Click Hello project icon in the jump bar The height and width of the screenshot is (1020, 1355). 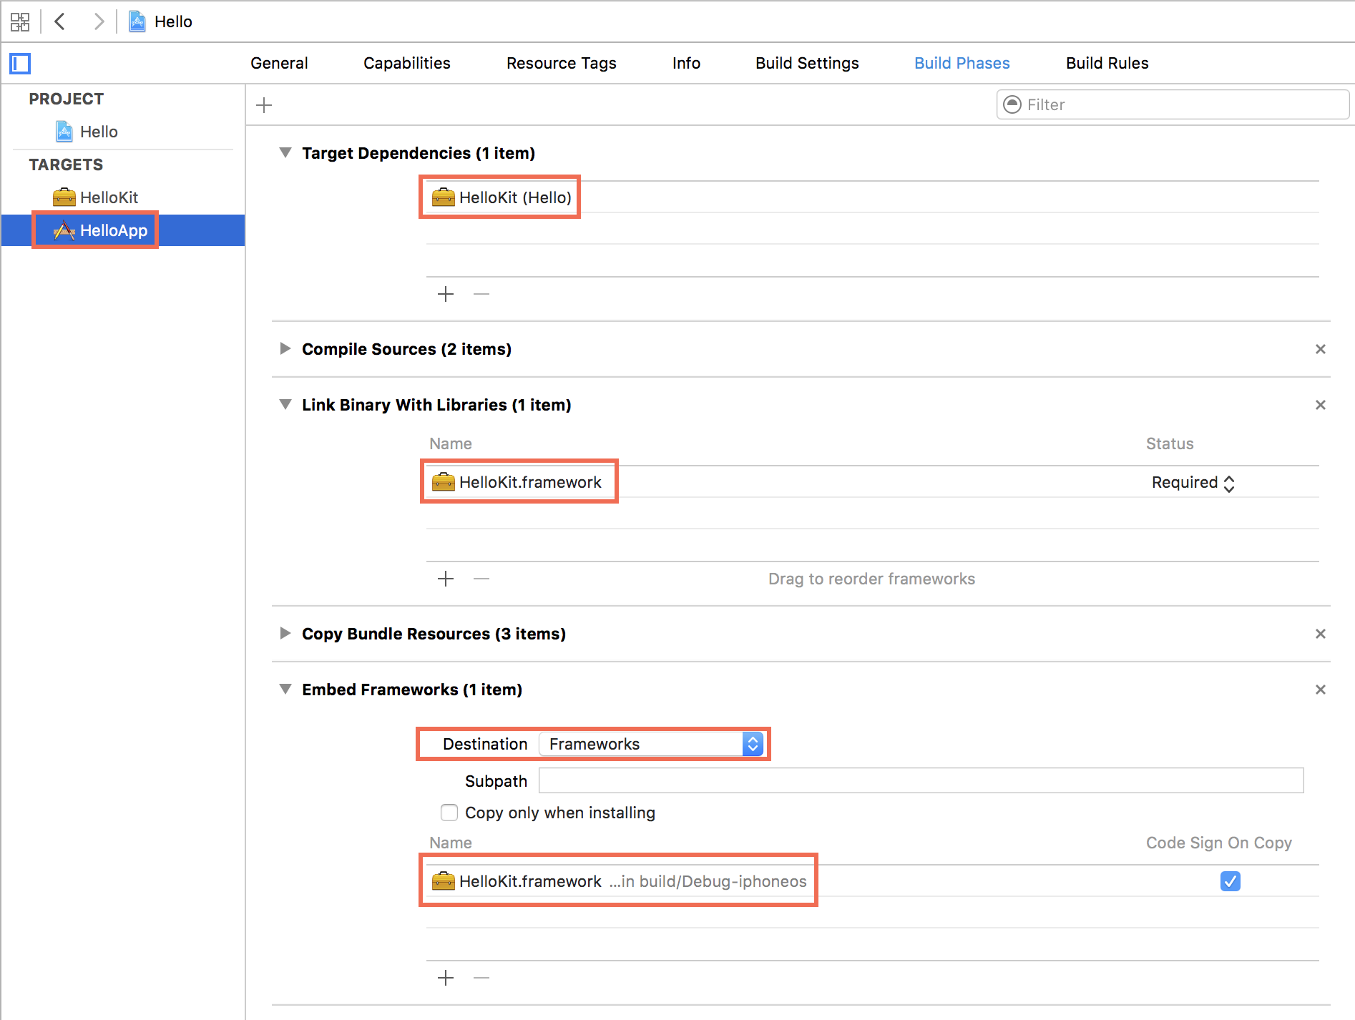coord(137,22)
